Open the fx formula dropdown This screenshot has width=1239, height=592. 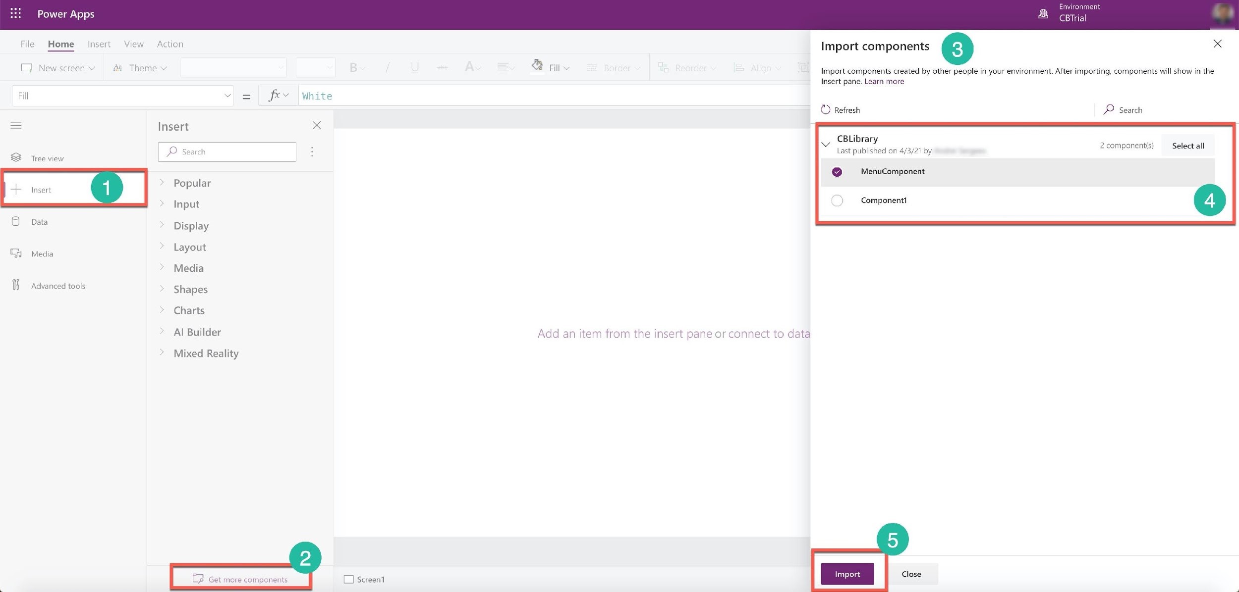click(x=279, y=95)
